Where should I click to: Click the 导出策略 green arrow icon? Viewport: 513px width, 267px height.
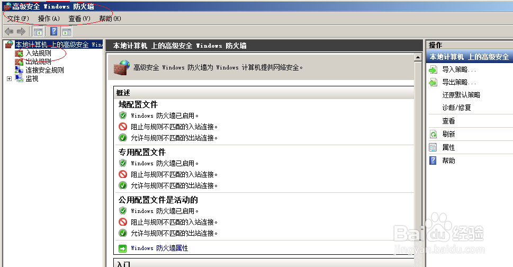click(433, 82)
